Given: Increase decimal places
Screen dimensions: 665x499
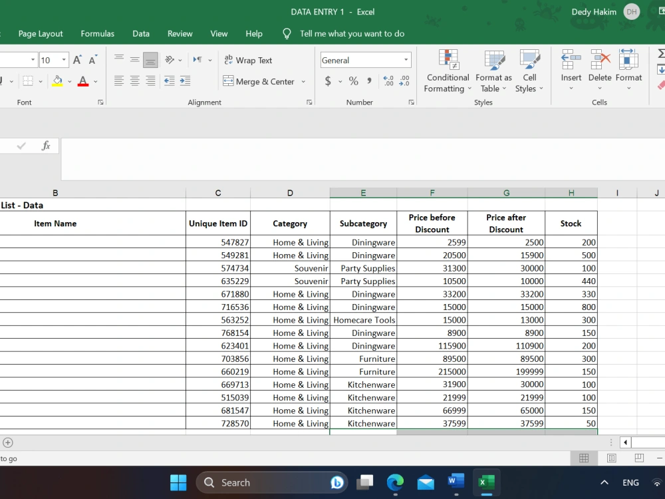Looking at the screenshot, I should (x=388, y=81).
